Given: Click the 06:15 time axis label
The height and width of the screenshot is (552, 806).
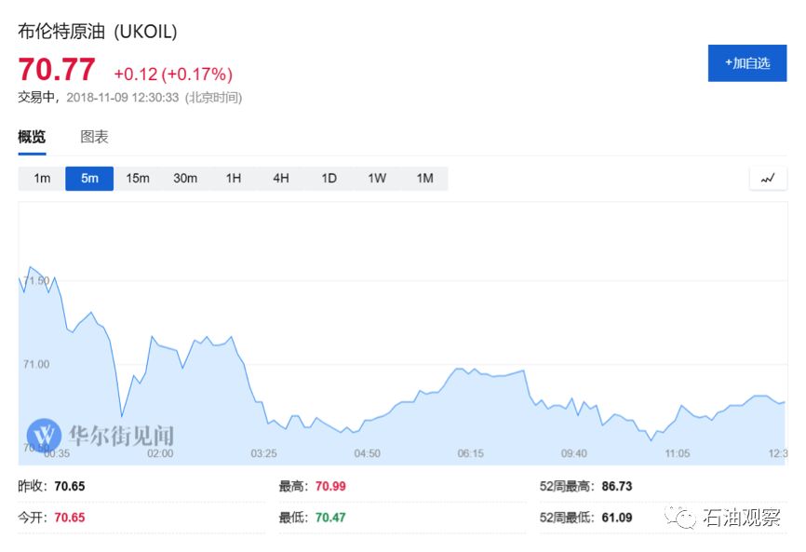Looking at the screenshot, I should (x=470, y=453).
